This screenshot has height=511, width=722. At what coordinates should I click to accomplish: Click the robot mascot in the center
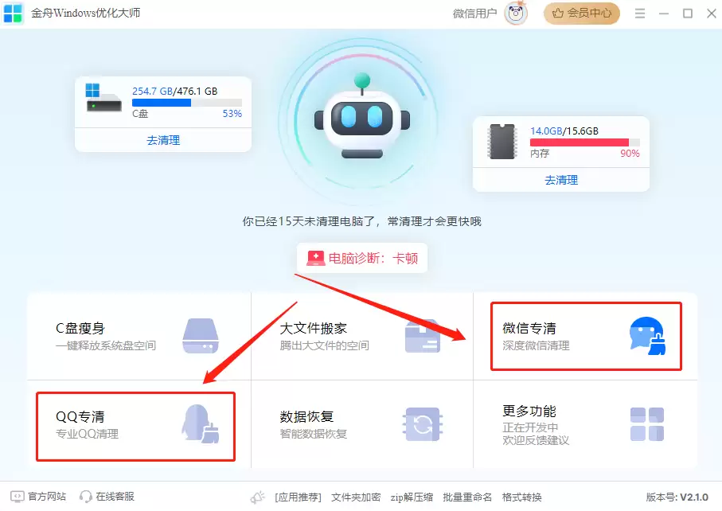(362, 117)
